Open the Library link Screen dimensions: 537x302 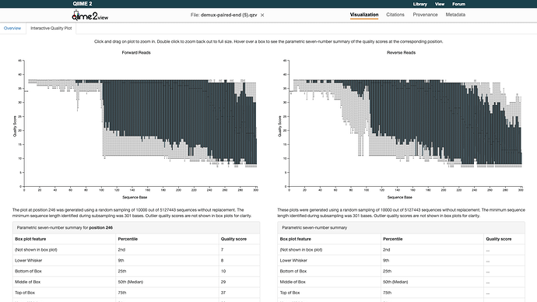coord(420,4)
